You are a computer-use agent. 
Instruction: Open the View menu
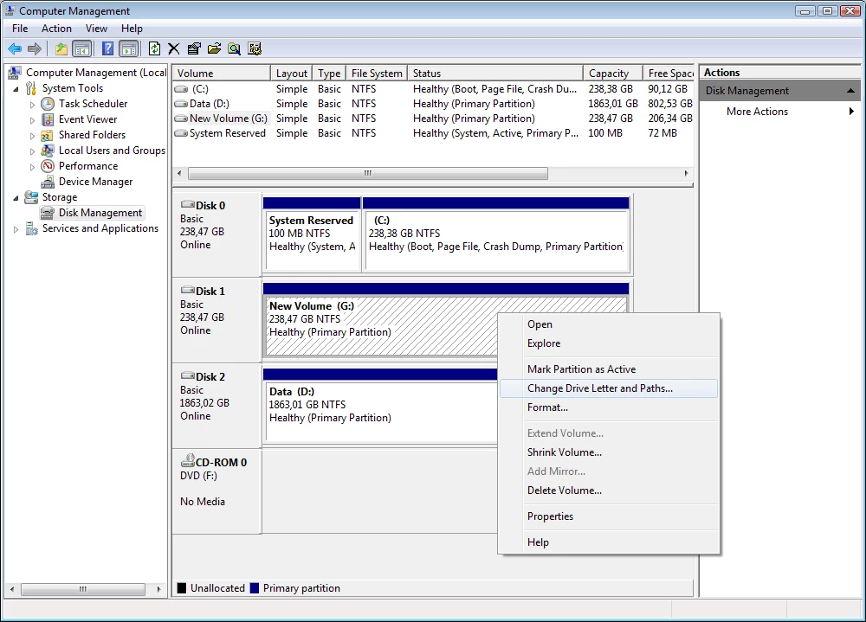(96, 29)
